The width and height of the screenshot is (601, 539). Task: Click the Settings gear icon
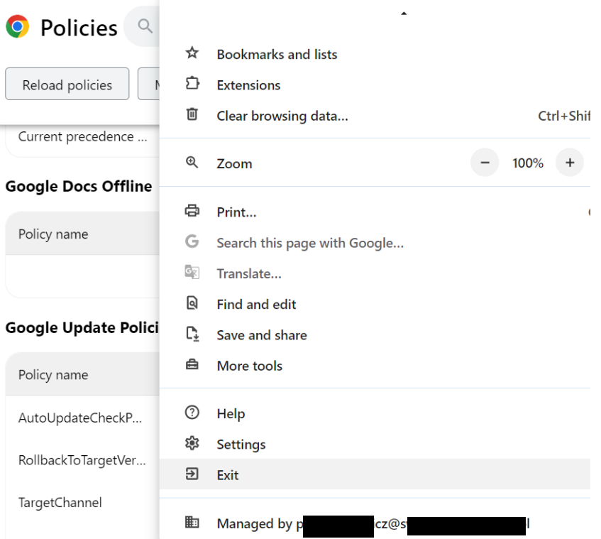coord(192,443)
